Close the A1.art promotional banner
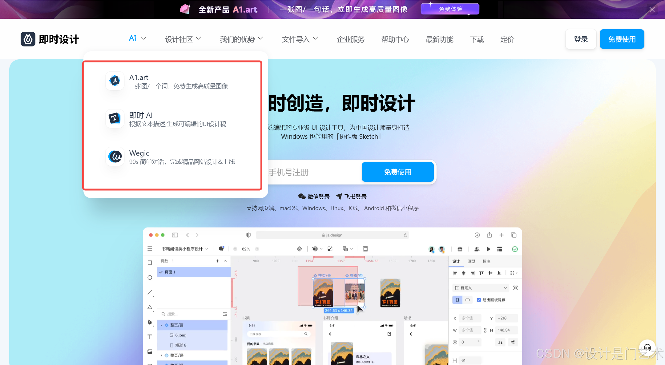This screenshot has width=665, height=365. click(x=652, y=10)
